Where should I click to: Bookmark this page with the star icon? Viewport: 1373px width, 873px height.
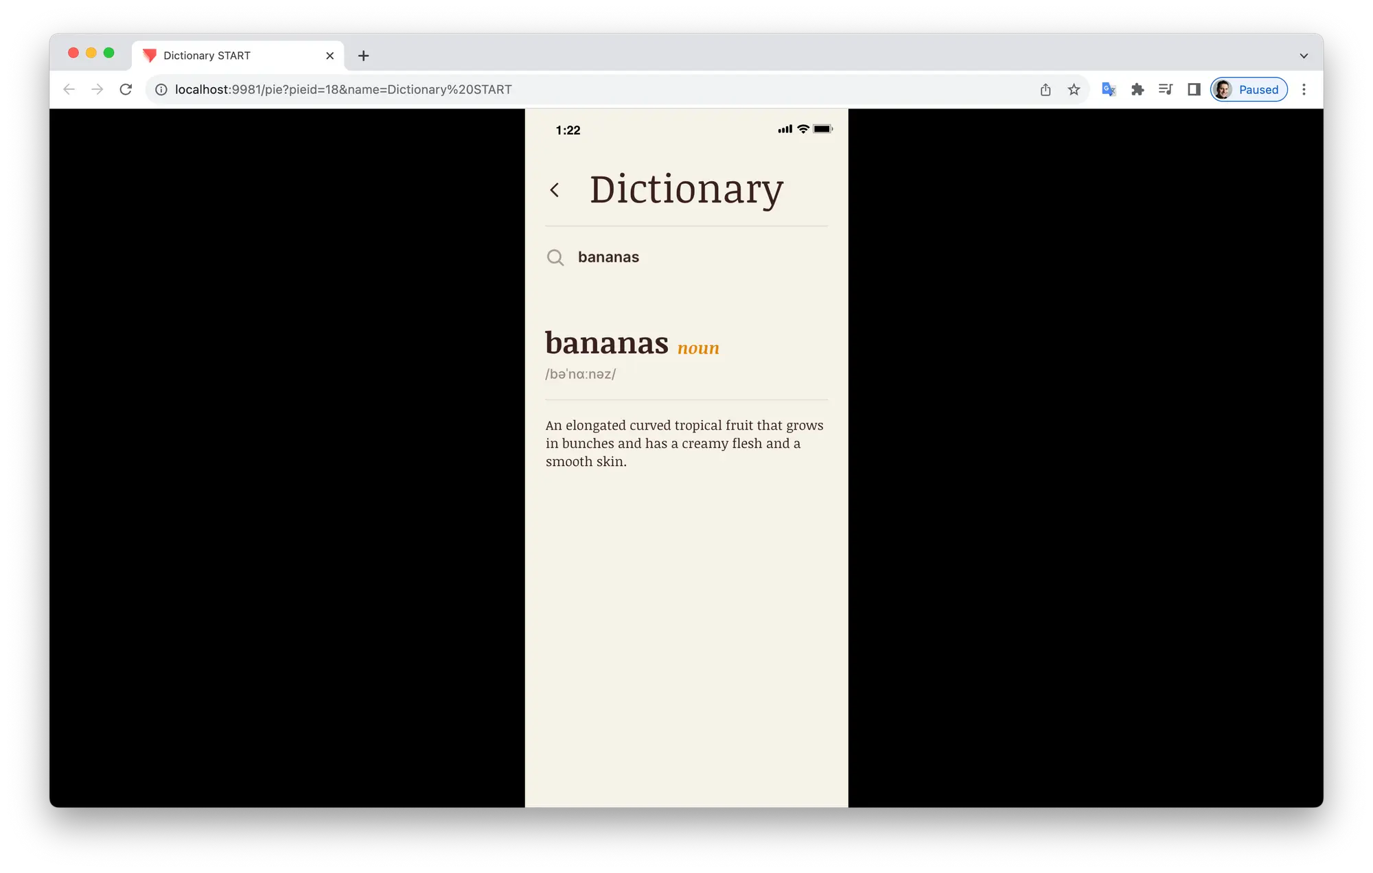[1074, 89]
